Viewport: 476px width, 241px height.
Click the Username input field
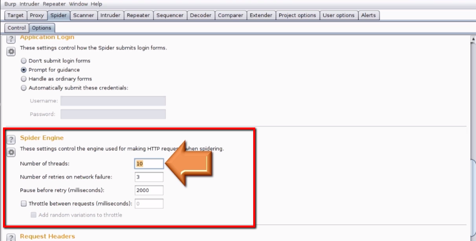(x=113, y=101)
